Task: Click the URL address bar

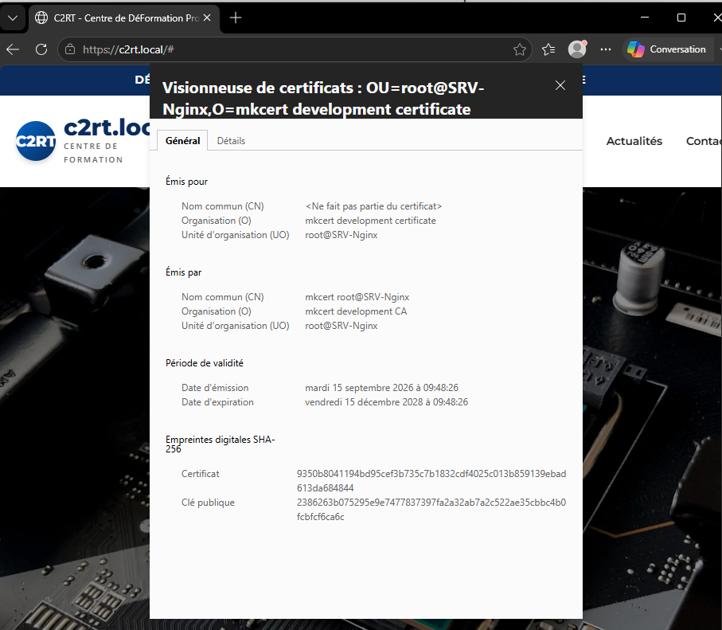Action: coord(295,49)
